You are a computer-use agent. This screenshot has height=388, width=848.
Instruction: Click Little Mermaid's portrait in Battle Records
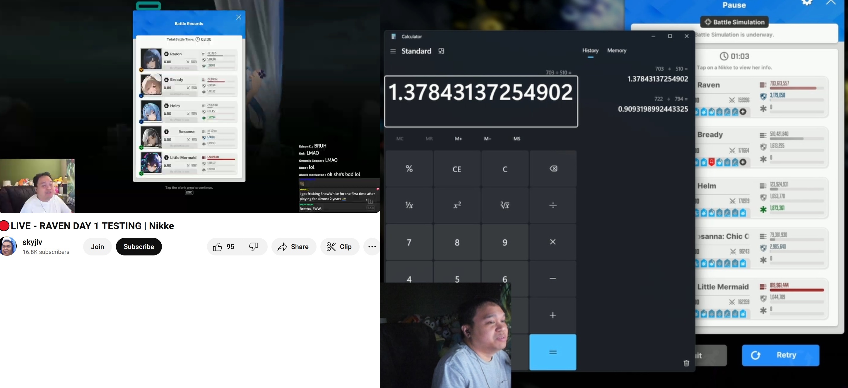tap(151, 163)
